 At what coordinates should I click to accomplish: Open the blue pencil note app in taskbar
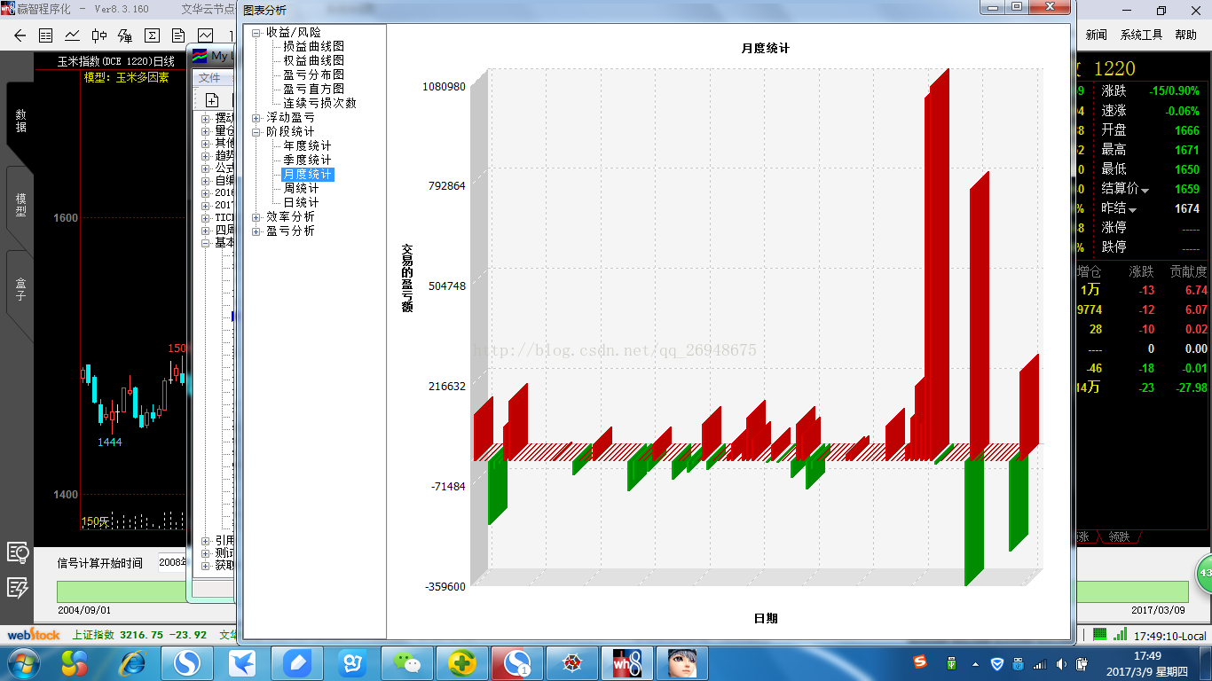tap(298, 662)
